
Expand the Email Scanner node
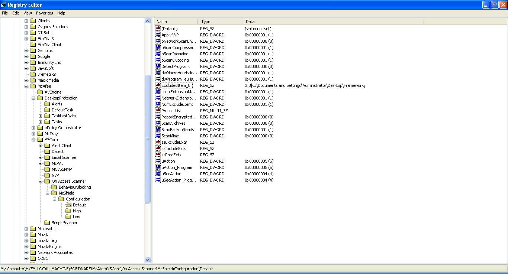(41, 157)
